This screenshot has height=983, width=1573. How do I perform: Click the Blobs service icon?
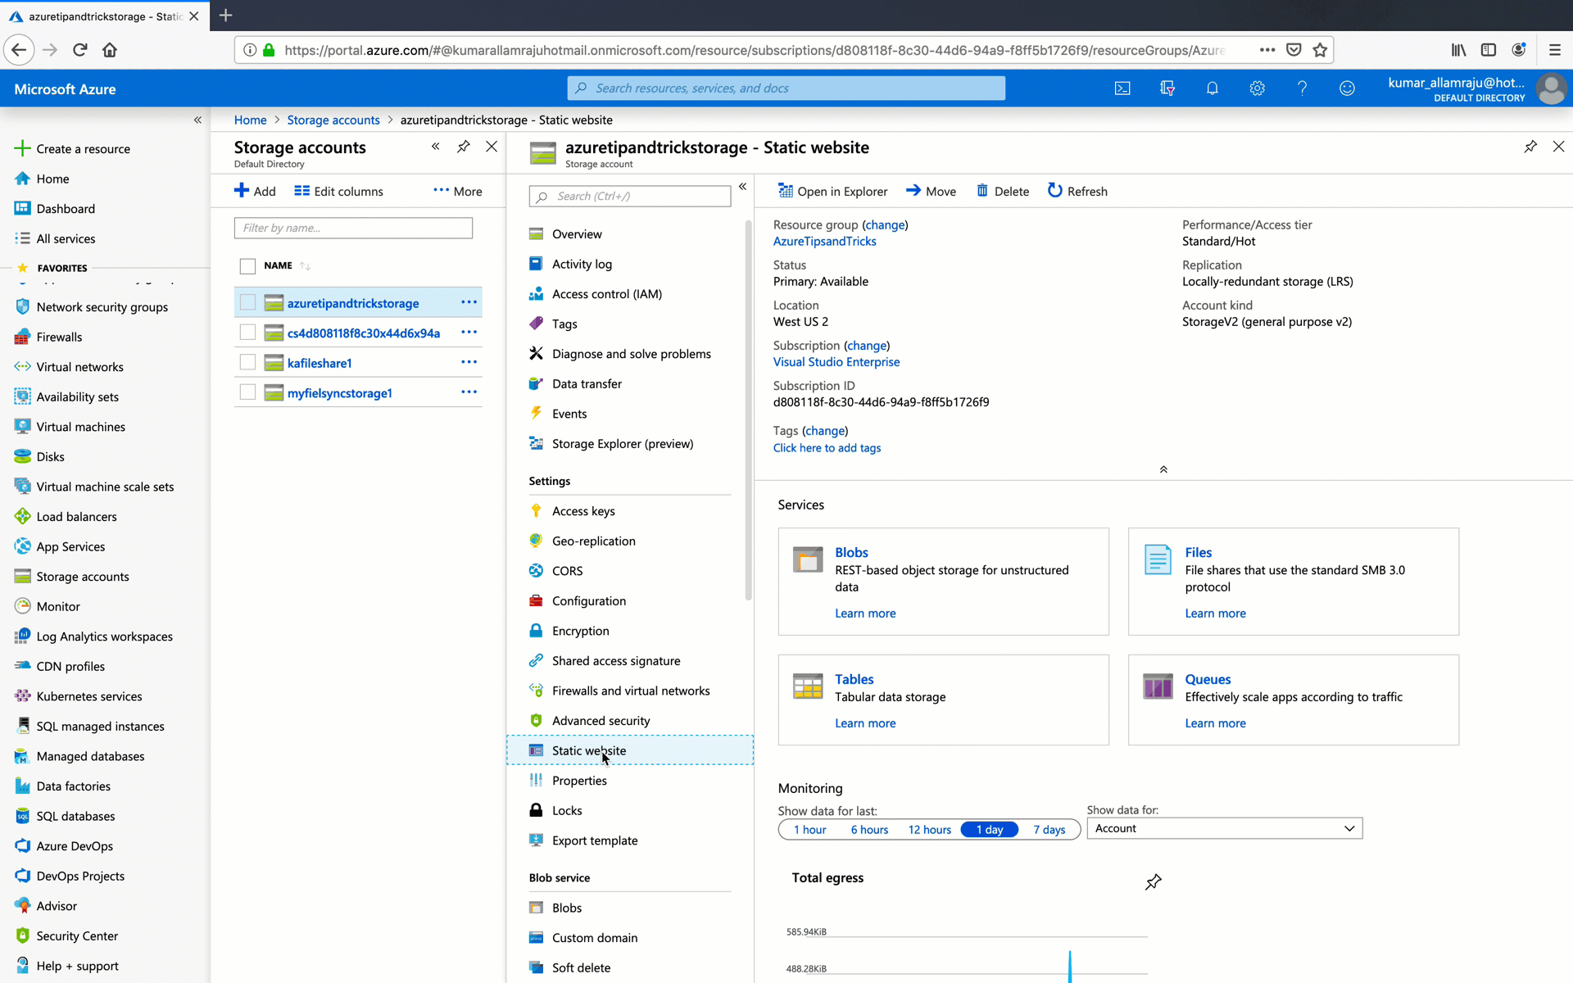[x=808, y=559]
